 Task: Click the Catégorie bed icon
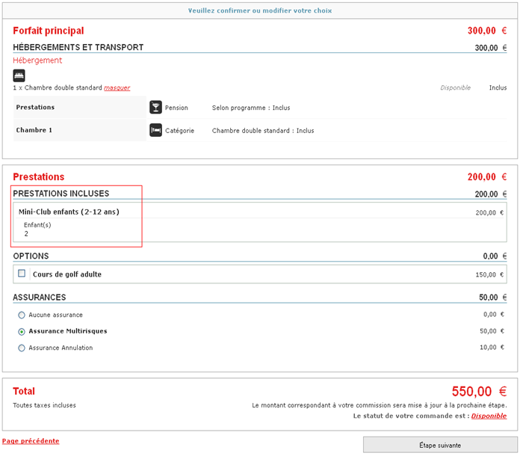pos(155,130)
